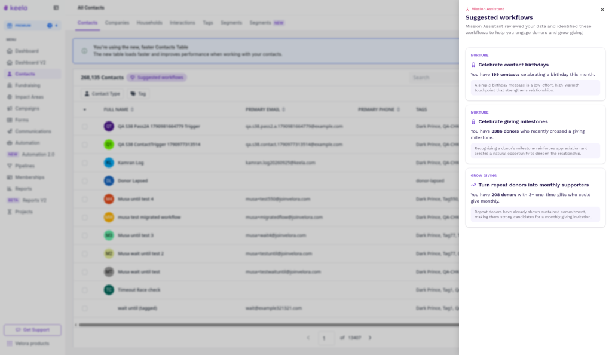Click Timeout Race check avatar icon
The height and width of the screenshot is (355, 612).
coord(109,290)
